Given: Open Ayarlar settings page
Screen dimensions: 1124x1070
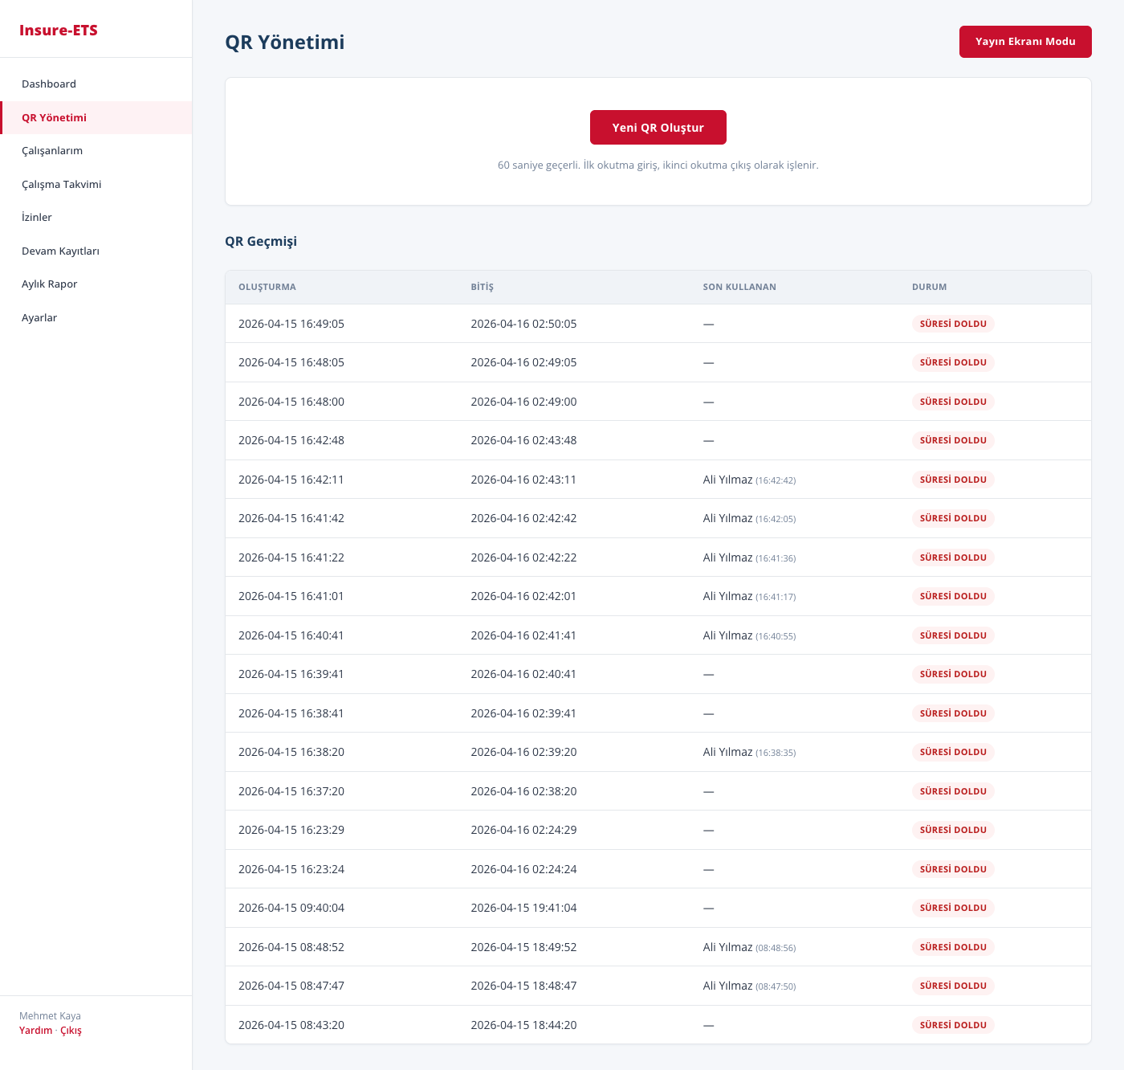Looking at the screenshot, I should [x=39, y=317].
